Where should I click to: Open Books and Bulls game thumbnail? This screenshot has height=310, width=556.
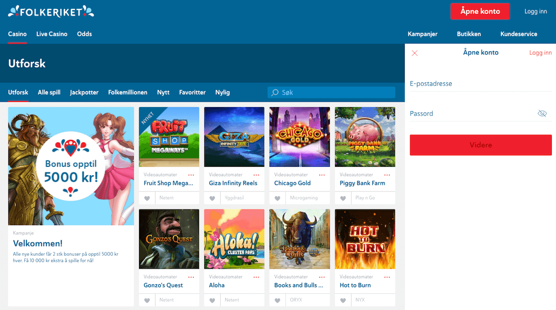pos(300,239)
